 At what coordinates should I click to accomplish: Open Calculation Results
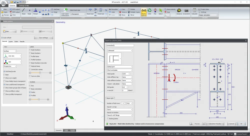click(215, 124)
